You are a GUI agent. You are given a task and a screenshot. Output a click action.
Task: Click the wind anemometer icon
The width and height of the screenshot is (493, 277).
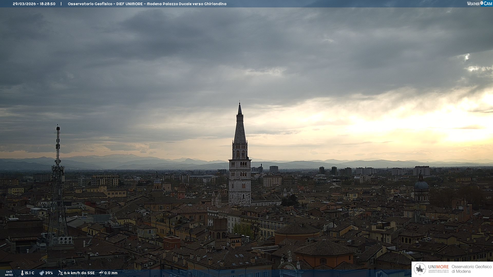[x=60, y=273]
